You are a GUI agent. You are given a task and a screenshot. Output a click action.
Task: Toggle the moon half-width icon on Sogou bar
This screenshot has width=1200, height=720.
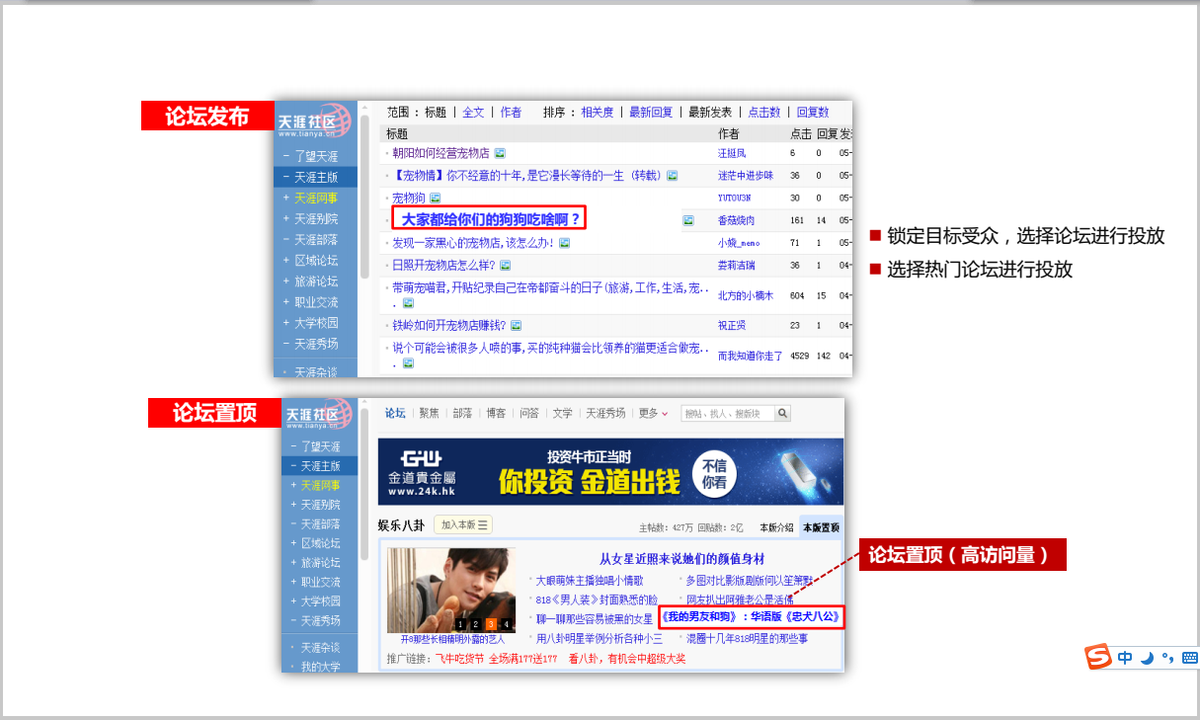point(1147,658)
